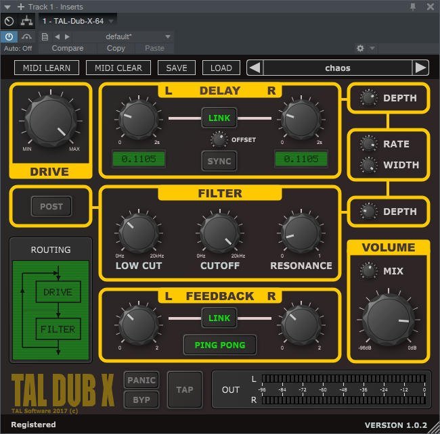Click the right FEEDBACK knob
This screenshot has width=440, height=434.
(x=301, y=324)
